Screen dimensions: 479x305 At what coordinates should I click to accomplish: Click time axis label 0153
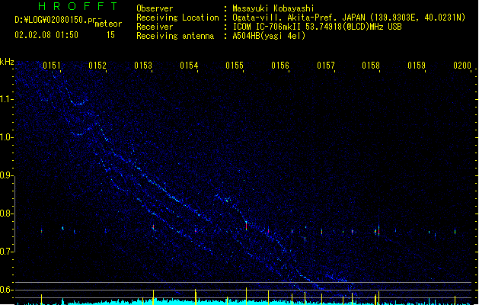[x=143, y=66]
